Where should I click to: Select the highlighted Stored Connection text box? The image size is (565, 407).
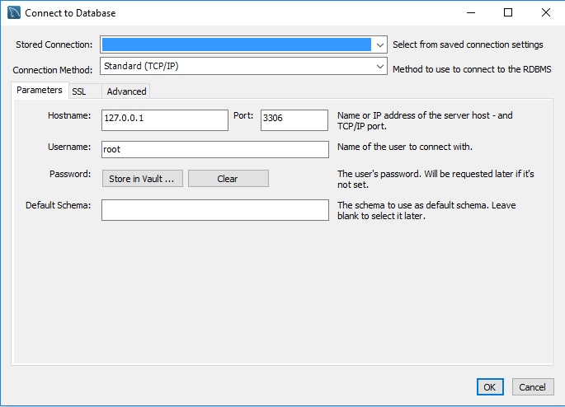[x=236, y=44]
